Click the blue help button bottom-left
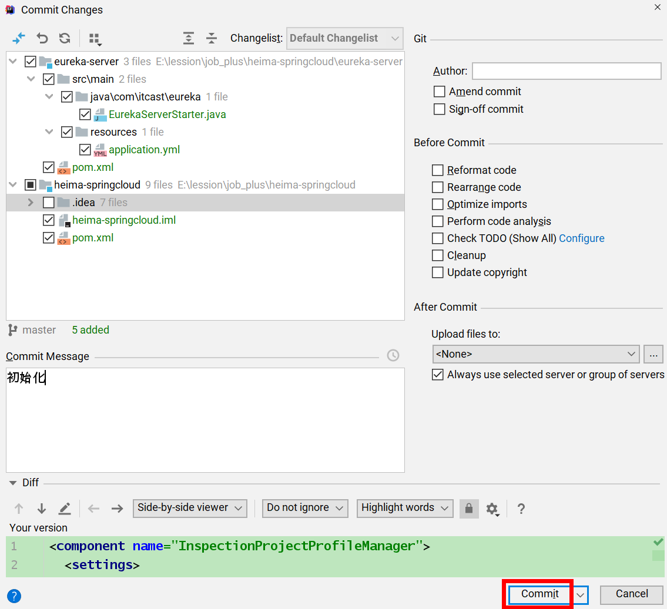Screen dimensions: 667x609 [x=14, y=596]
